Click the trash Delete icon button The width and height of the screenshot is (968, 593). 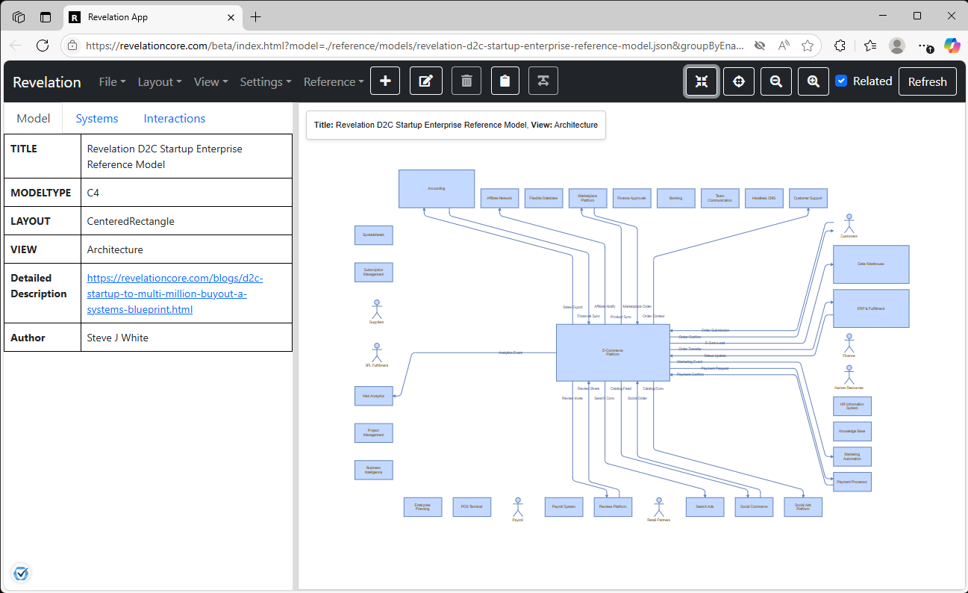tap(466, 81)
